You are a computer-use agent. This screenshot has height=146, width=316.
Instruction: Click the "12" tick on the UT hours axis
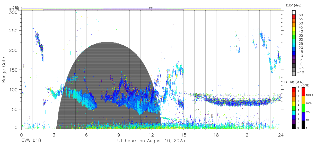[x=151, y=135]
